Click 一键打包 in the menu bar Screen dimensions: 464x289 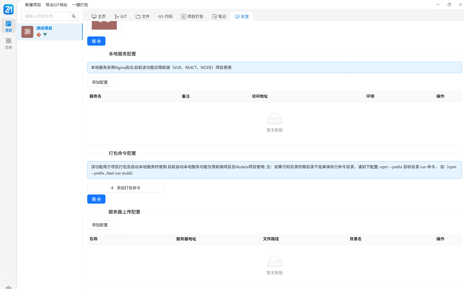(x=80, y=5)
